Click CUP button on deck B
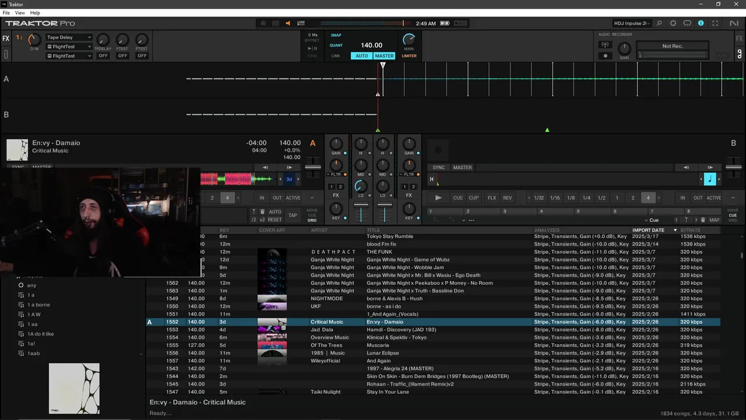The width and height of the screenshot is (746, 420). [474, 198]
